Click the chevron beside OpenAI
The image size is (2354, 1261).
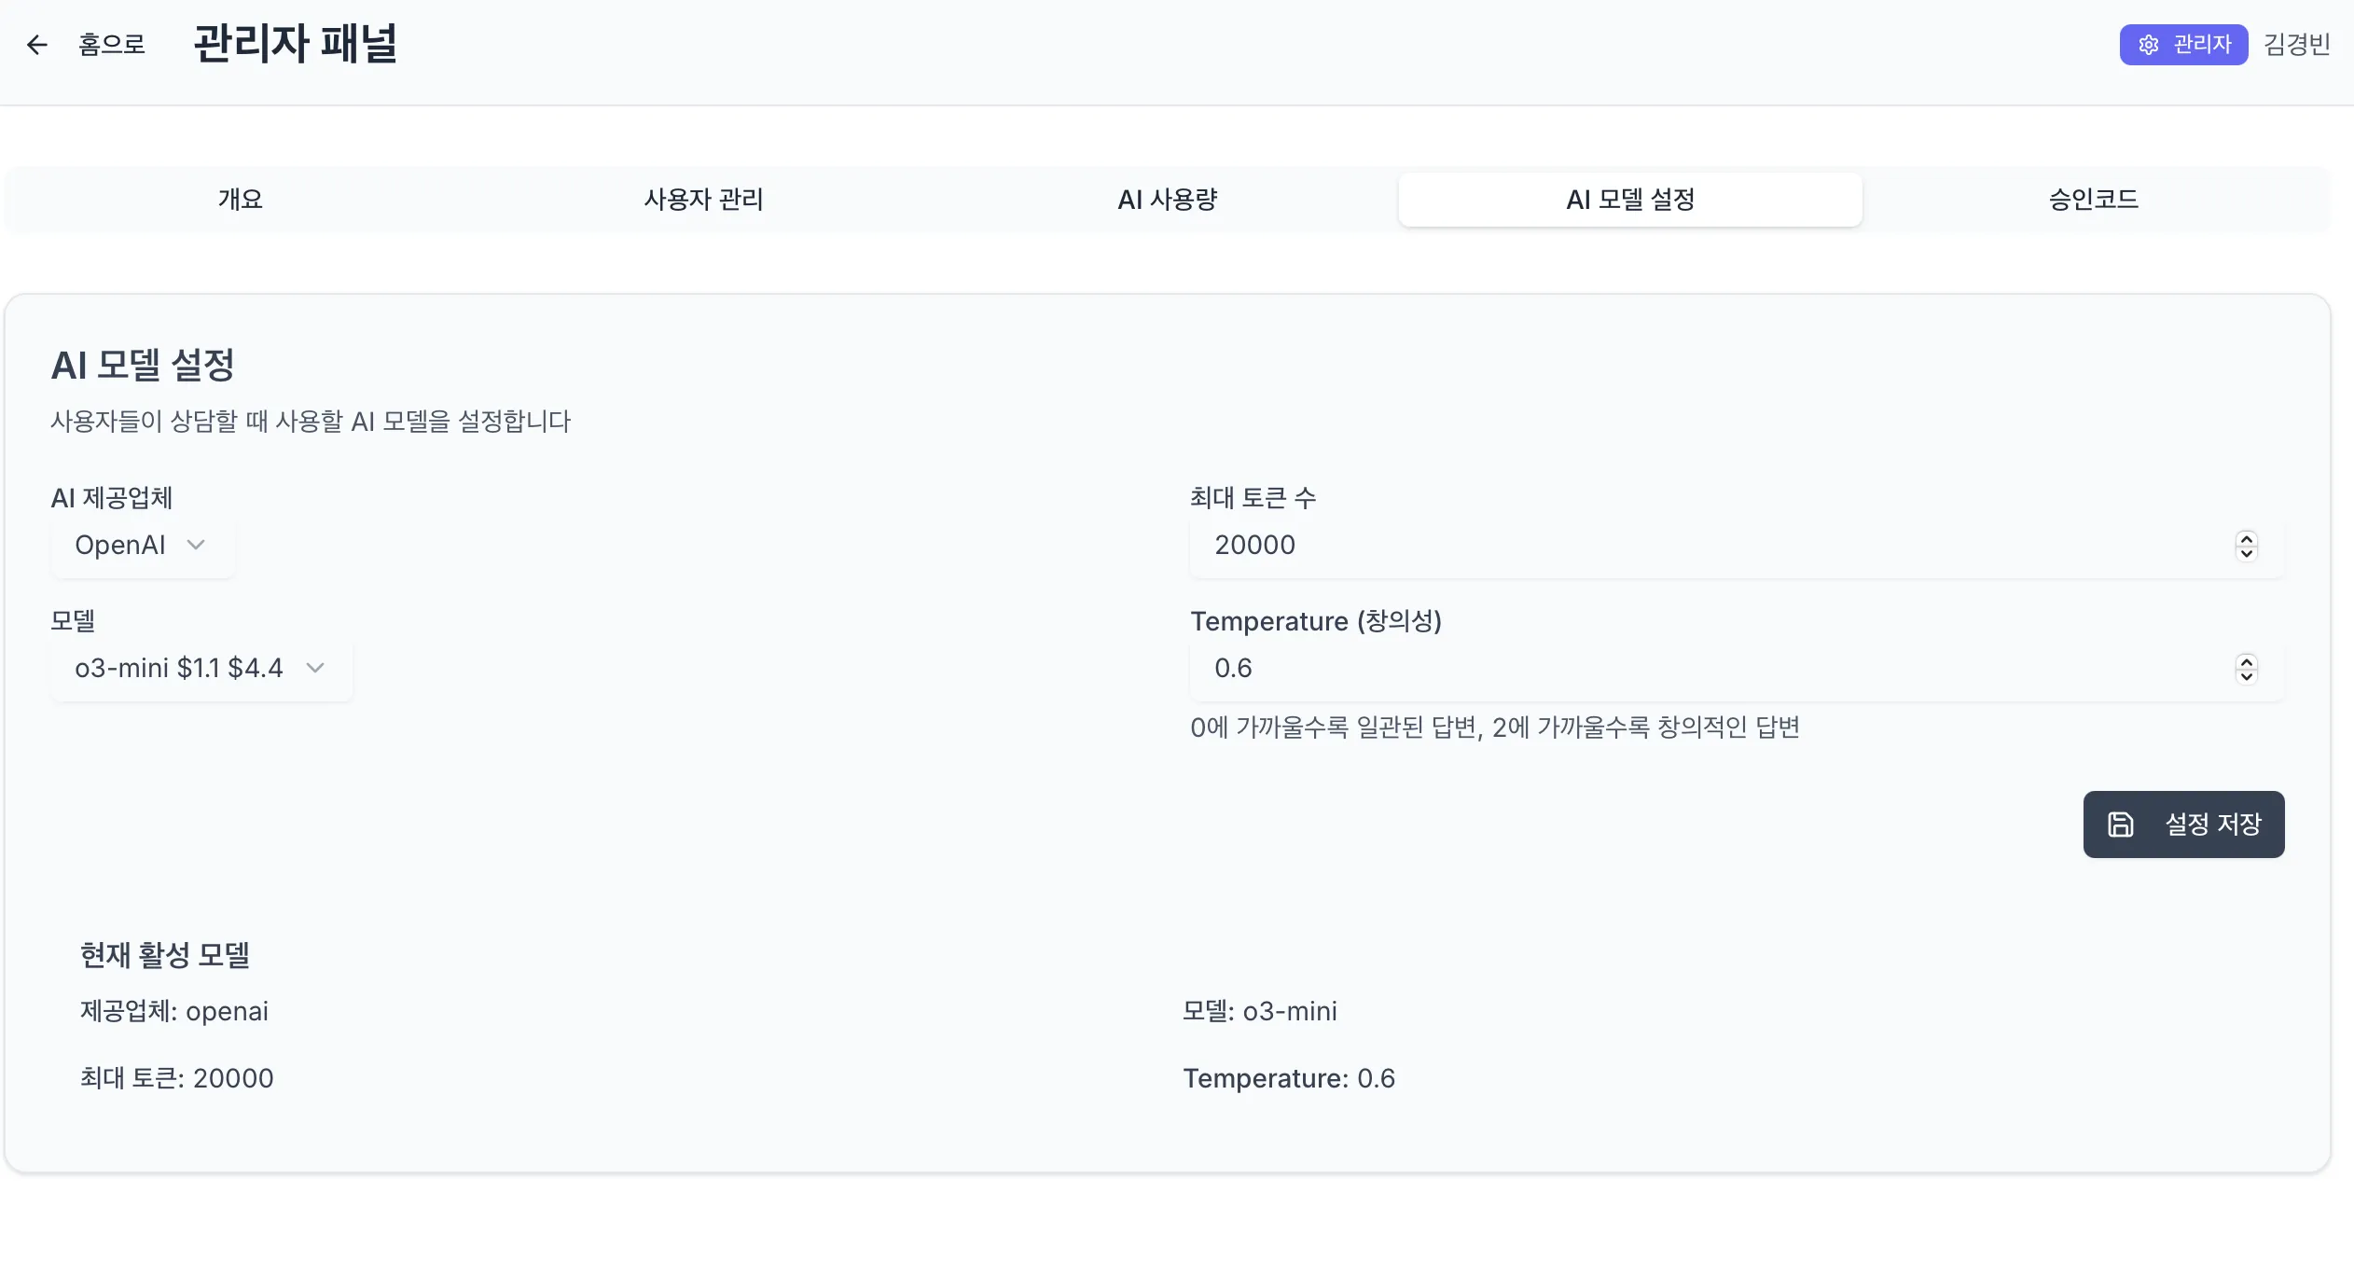(x=196, y=545)
